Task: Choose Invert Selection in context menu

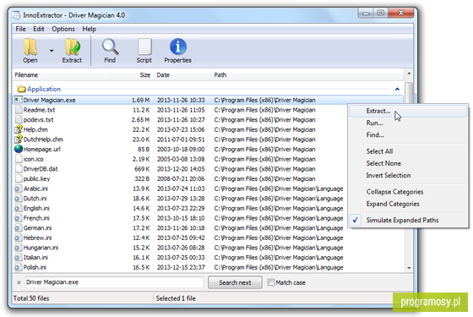Action: 408,176
